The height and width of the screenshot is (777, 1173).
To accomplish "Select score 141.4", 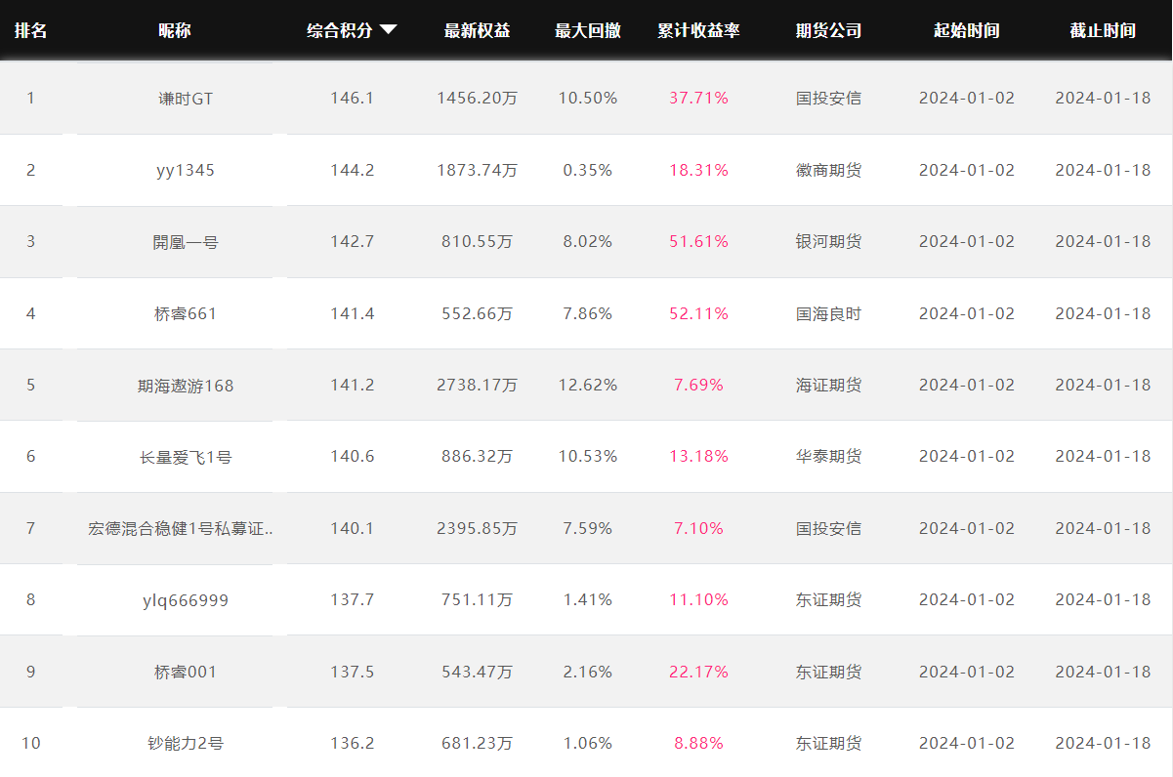I will pyautogui.click(x=353, y=313).
